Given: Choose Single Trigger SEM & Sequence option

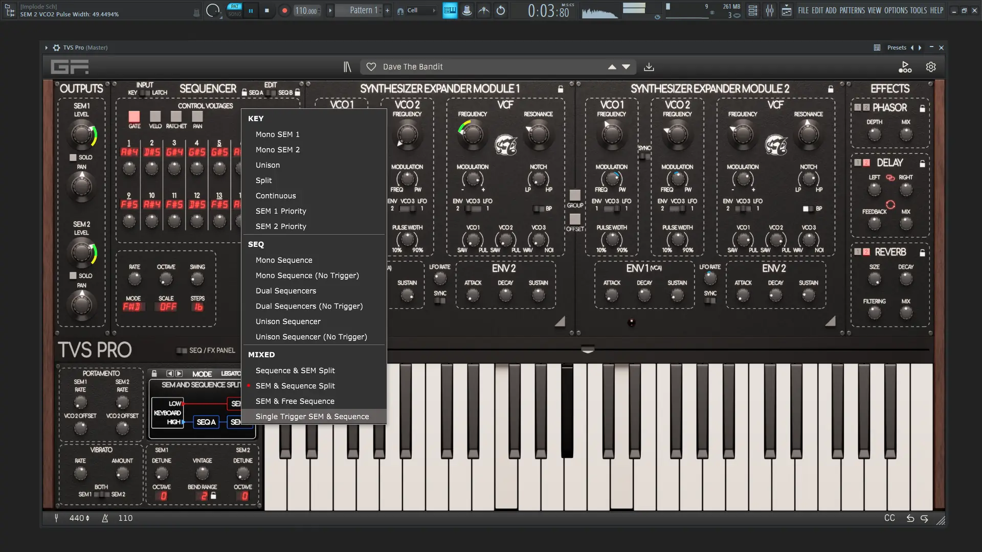Looking at the screenshot, I should [312, 417].
